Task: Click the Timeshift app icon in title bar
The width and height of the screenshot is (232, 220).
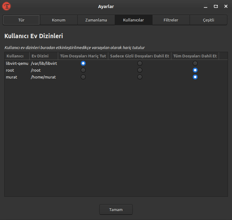Action: (x=6, y=6)
